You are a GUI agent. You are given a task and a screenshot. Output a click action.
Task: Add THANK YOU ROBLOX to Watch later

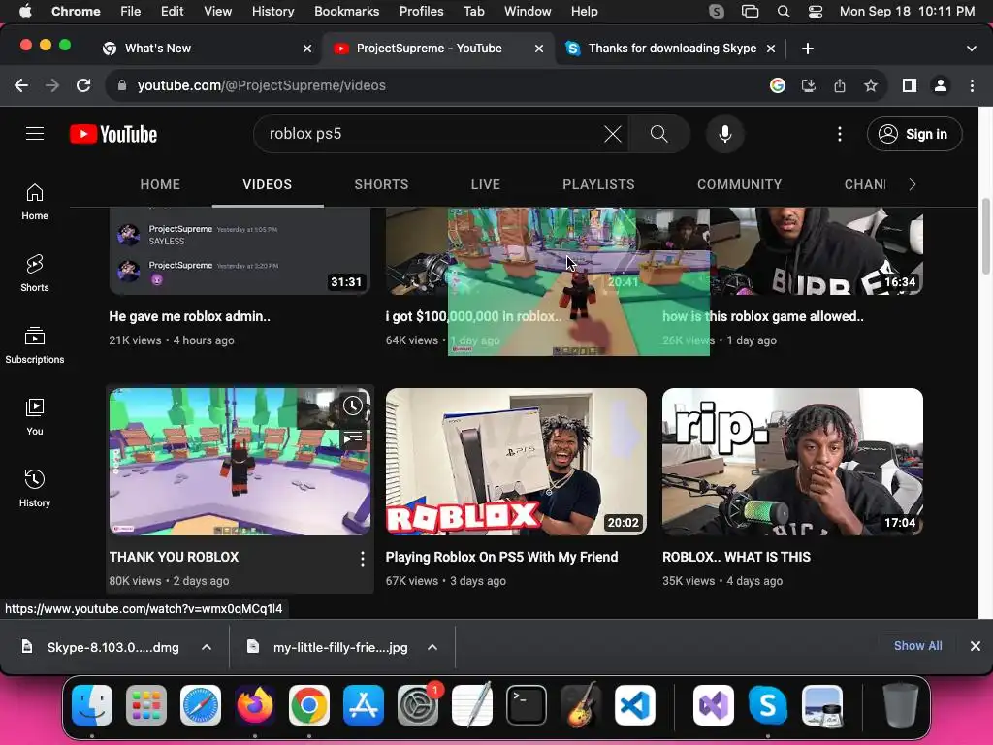tap(353, 406)
